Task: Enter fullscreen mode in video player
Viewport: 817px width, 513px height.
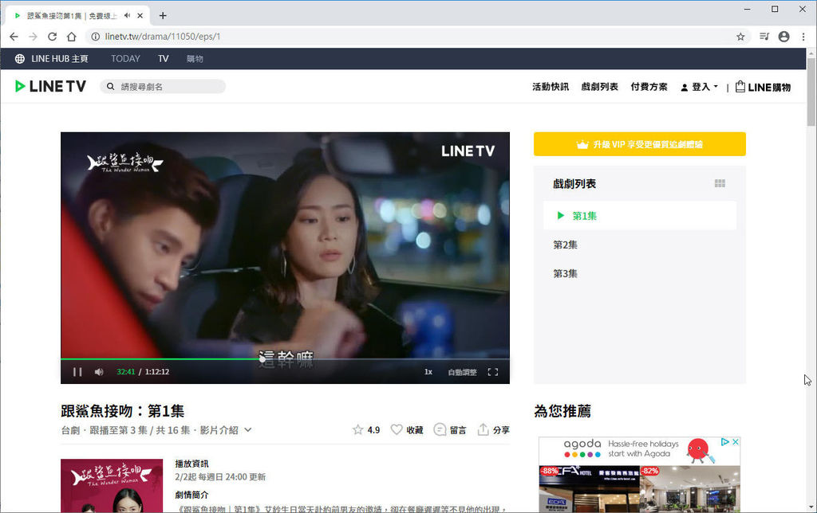Action: (x=493, y=371)
